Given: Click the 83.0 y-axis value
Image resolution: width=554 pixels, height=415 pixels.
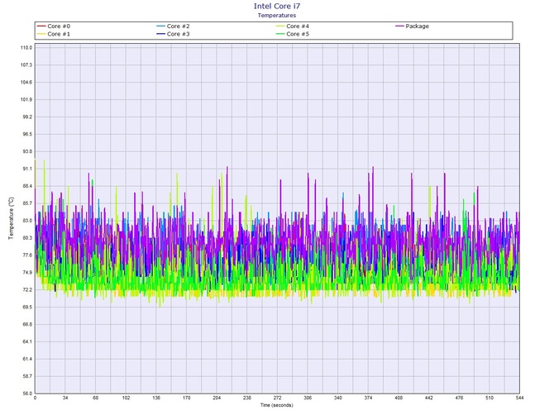Looking at the screenshot, I should coord(26,221).
